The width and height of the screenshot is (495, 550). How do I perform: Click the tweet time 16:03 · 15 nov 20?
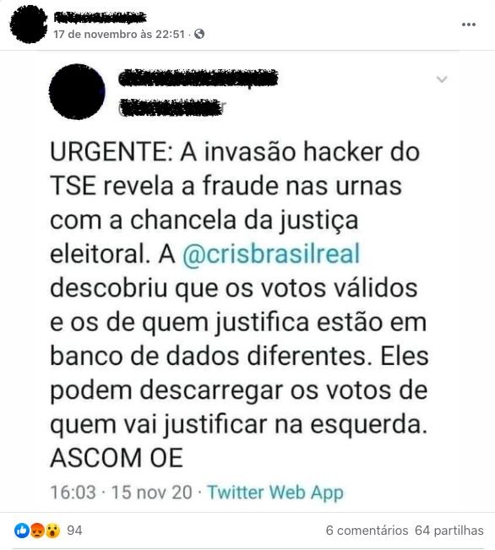tap(122, 492)
